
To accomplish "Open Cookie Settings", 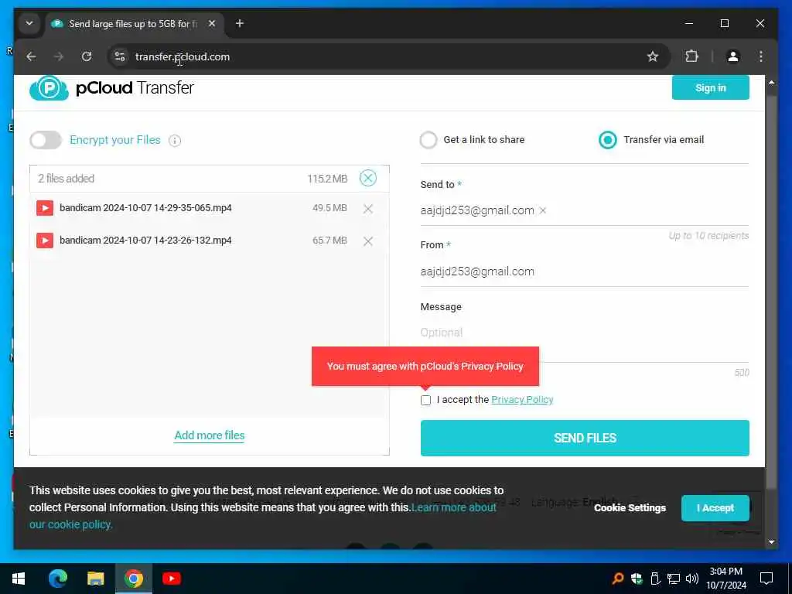I will (630, 507).
